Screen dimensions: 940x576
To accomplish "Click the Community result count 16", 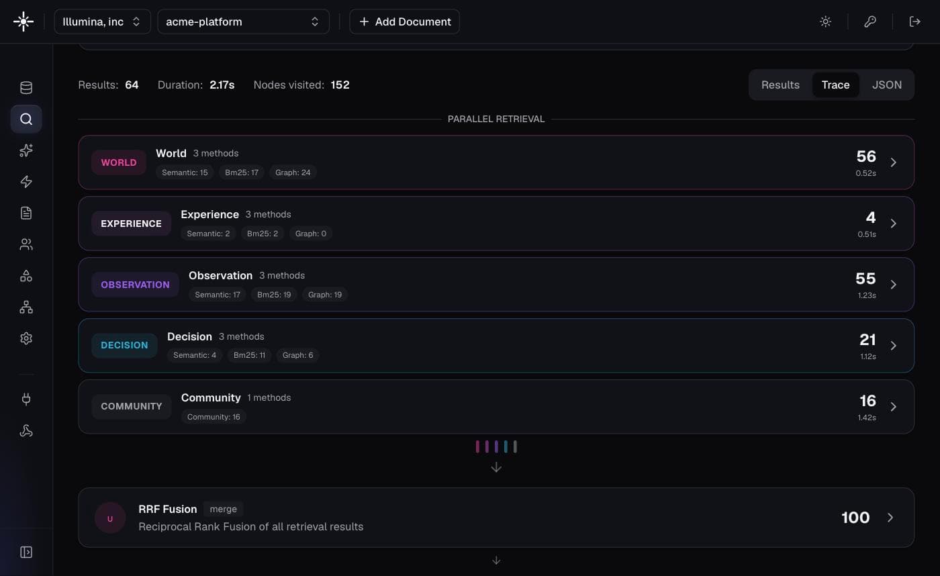I will 867,401.
